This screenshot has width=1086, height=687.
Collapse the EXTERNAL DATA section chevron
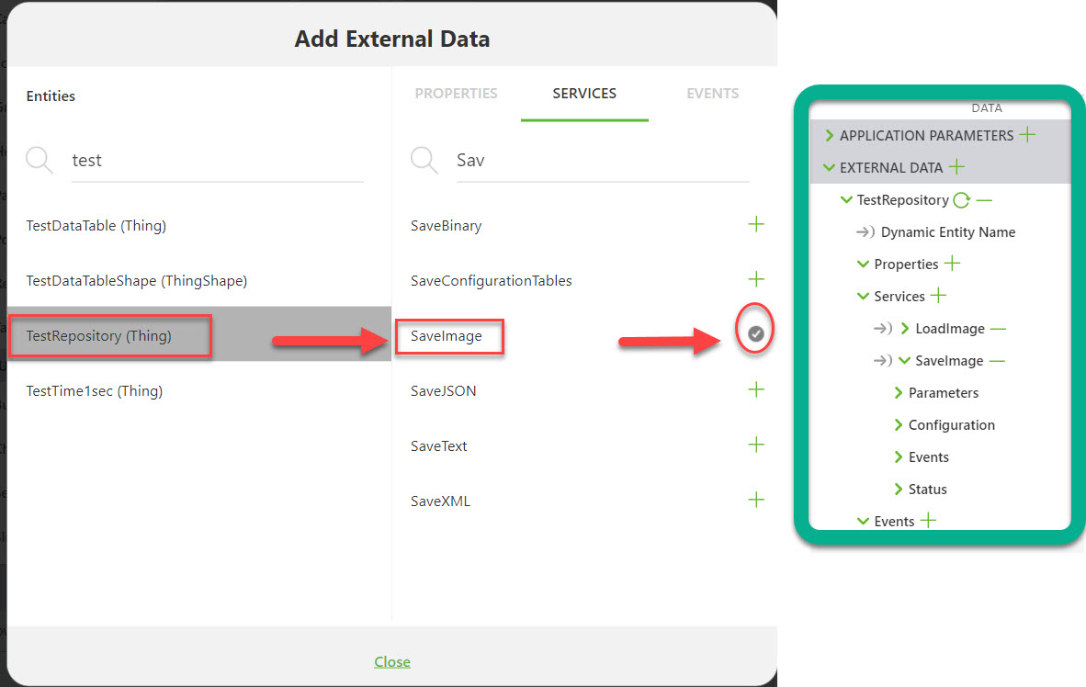pyautogui.click(x=829, y=167)
